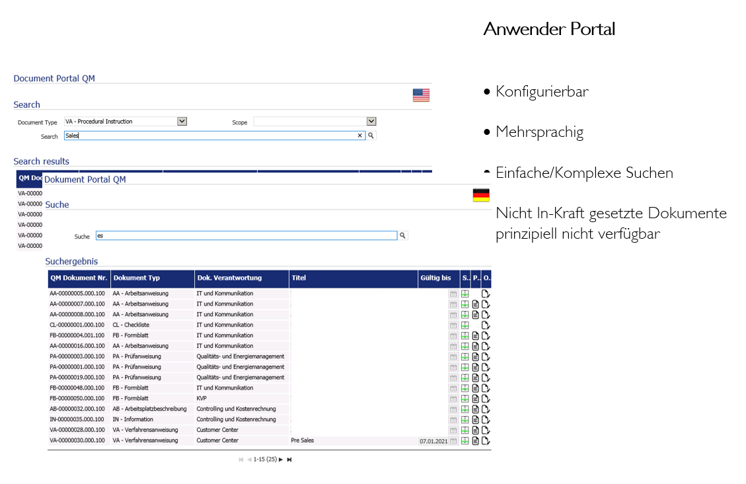Open the calendar icon for AA-00000005.000.100
Image resolution: width=746 pixels, height=484 pixels.
pos(453,294)
